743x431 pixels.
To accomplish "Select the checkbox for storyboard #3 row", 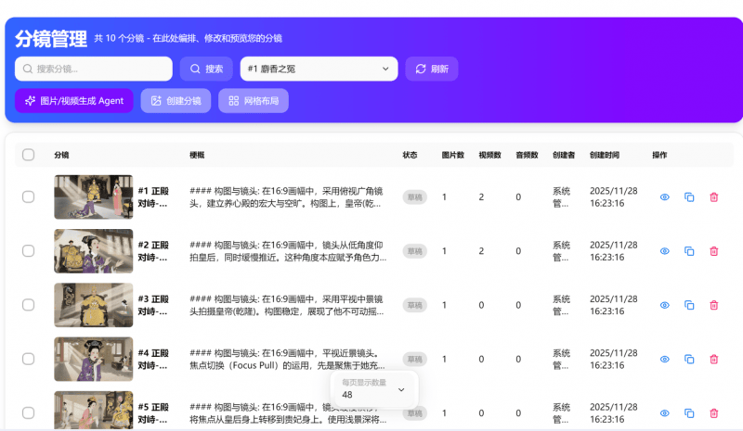I will [x=28, y=305].
